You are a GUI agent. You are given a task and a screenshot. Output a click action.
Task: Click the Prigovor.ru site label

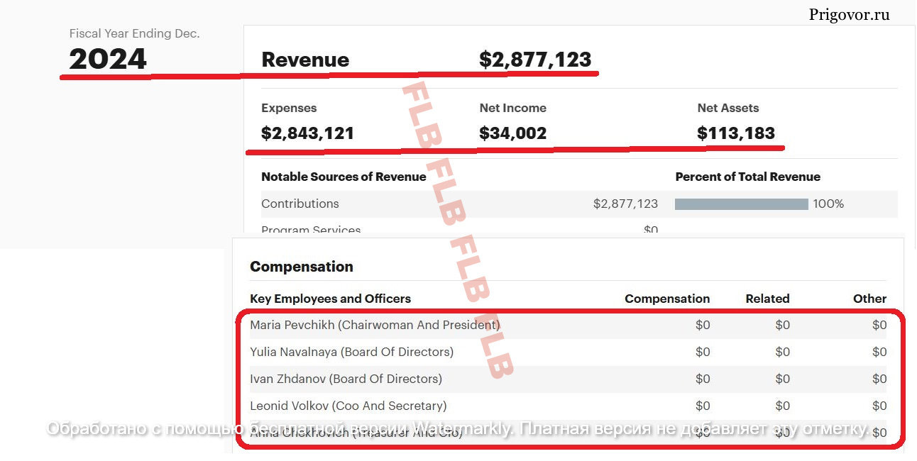tap(849, 14)
